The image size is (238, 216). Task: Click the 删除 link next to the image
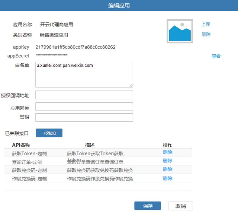click(206, 34)
